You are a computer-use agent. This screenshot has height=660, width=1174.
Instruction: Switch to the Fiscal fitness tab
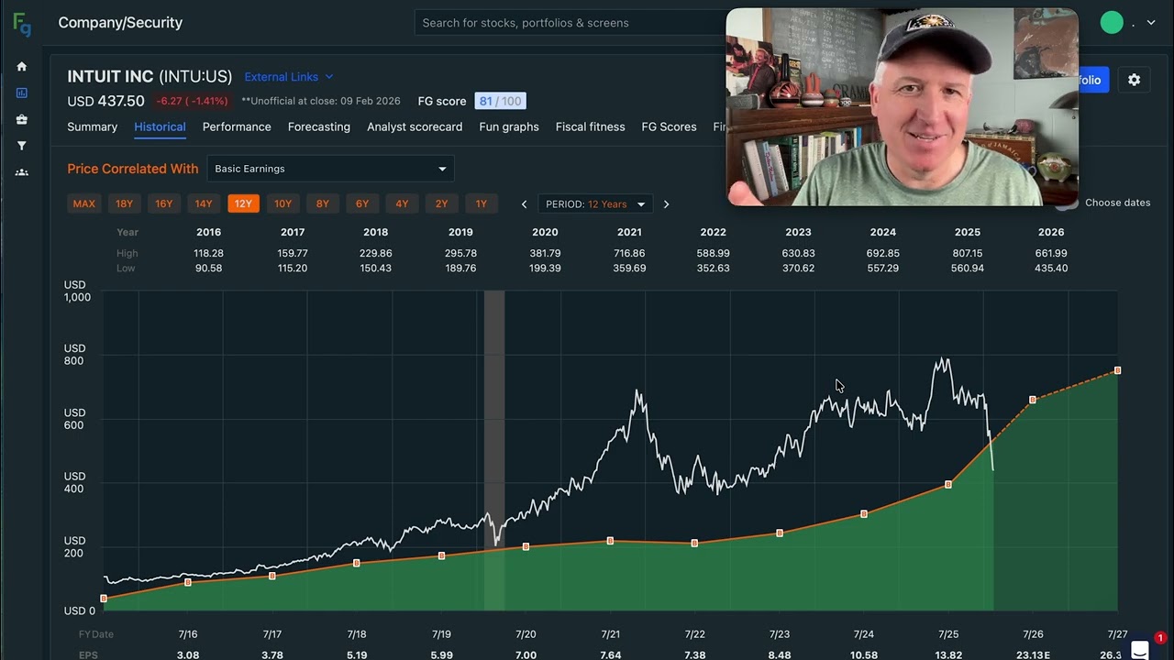590,127
